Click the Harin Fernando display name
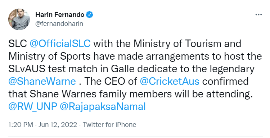Screen dimensions: 270x138 (60, 15)
